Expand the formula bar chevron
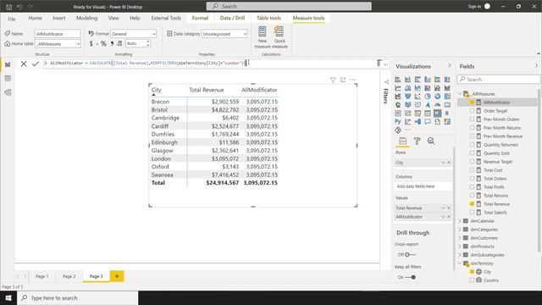 pyautogui.click(x=386, y=64)
